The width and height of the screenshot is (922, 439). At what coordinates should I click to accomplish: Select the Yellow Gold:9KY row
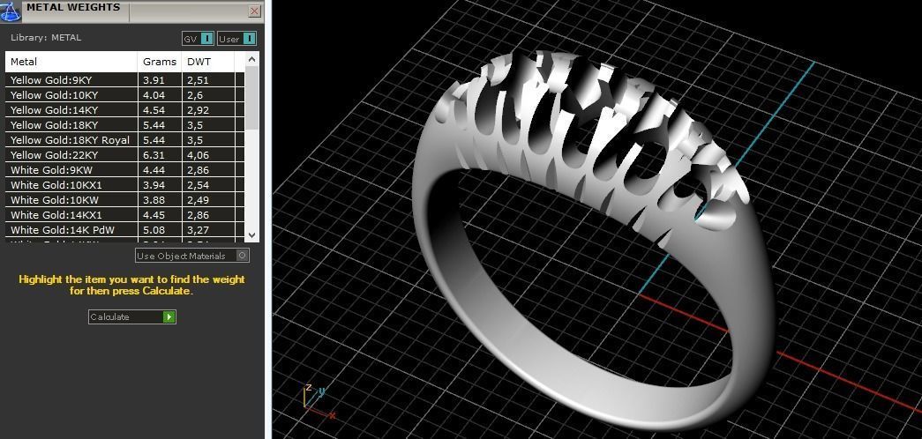click(x=124, y=80)
